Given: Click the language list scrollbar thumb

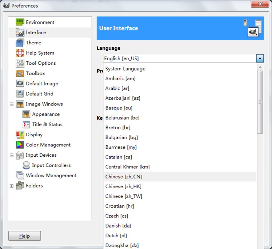Looking at the screenshot, I should pos(260,102).
